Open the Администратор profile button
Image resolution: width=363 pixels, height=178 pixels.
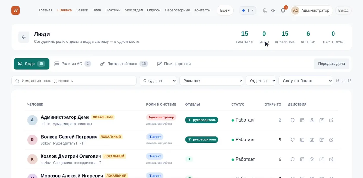(311, 10)
